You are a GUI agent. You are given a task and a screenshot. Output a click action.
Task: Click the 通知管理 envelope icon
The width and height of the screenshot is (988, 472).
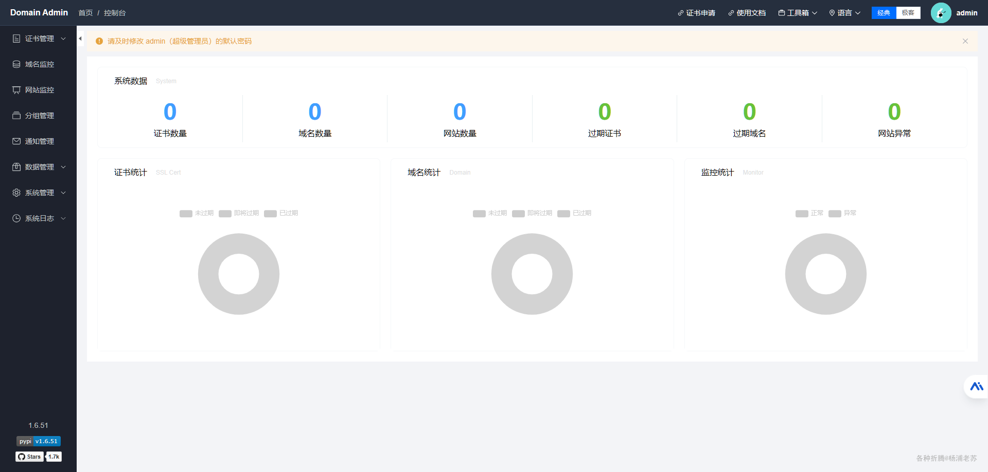point(16,141)
